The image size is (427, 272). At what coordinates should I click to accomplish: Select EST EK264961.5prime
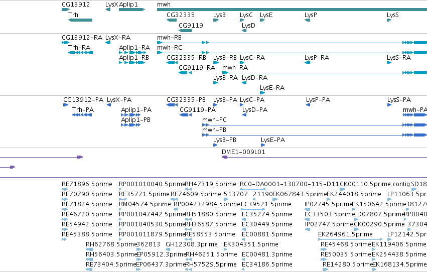[x=350, y=239]
